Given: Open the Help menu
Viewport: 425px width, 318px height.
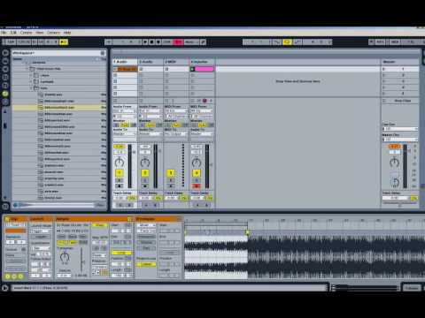Looking at the screenshot, I should [67, 33].
